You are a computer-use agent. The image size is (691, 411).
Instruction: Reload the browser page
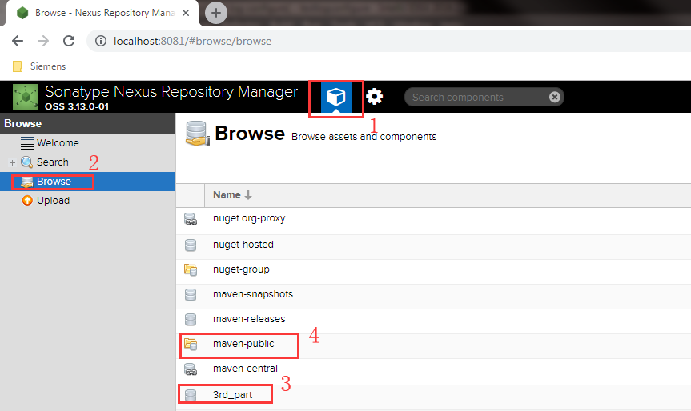[x=69, y=41]
